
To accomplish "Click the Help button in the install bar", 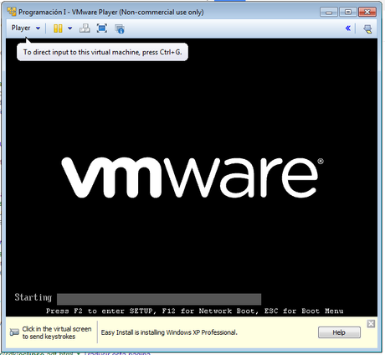I will (x=339, y=332).
